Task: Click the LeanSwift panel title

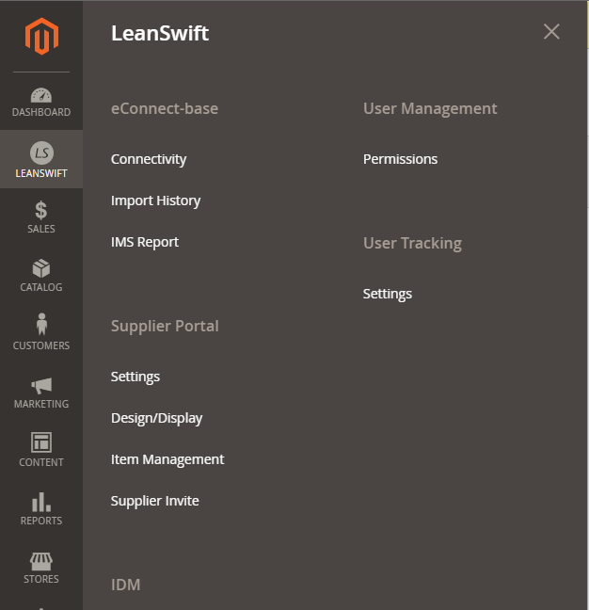Action: click(x=160, y=33)
